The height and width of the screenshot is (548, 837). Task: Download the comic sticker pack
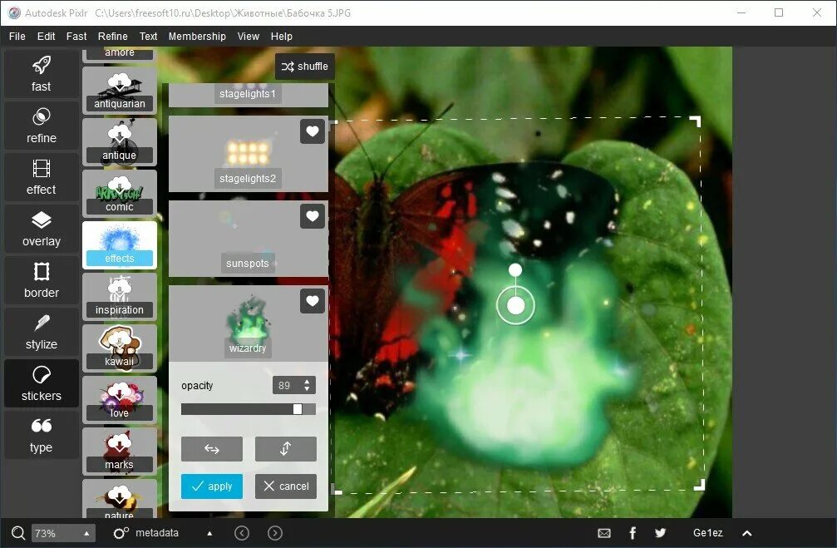(x=120, y=194)
